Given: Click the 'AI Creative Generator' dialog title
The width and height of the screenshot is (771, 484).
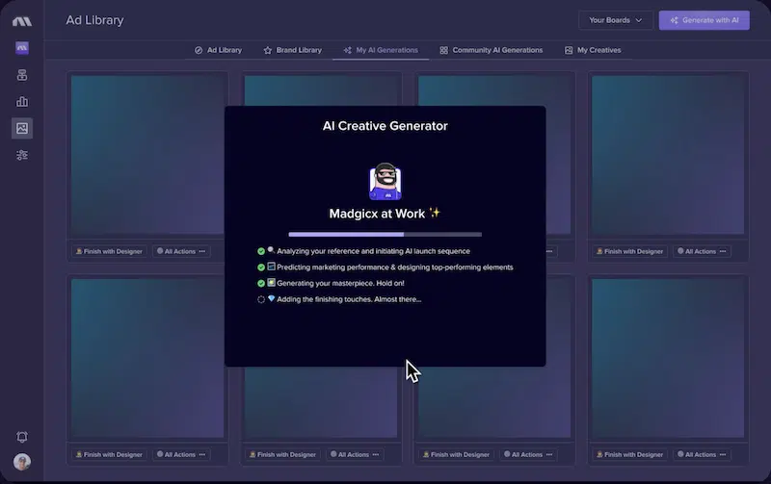Looking at the screenshot, I should [x=385, y=126].
